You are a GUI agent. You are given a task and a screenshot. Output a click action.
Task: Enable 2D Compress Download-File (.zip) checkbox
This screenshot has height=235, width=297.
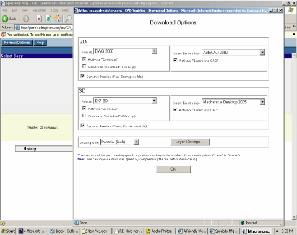(x=84, y=66)
